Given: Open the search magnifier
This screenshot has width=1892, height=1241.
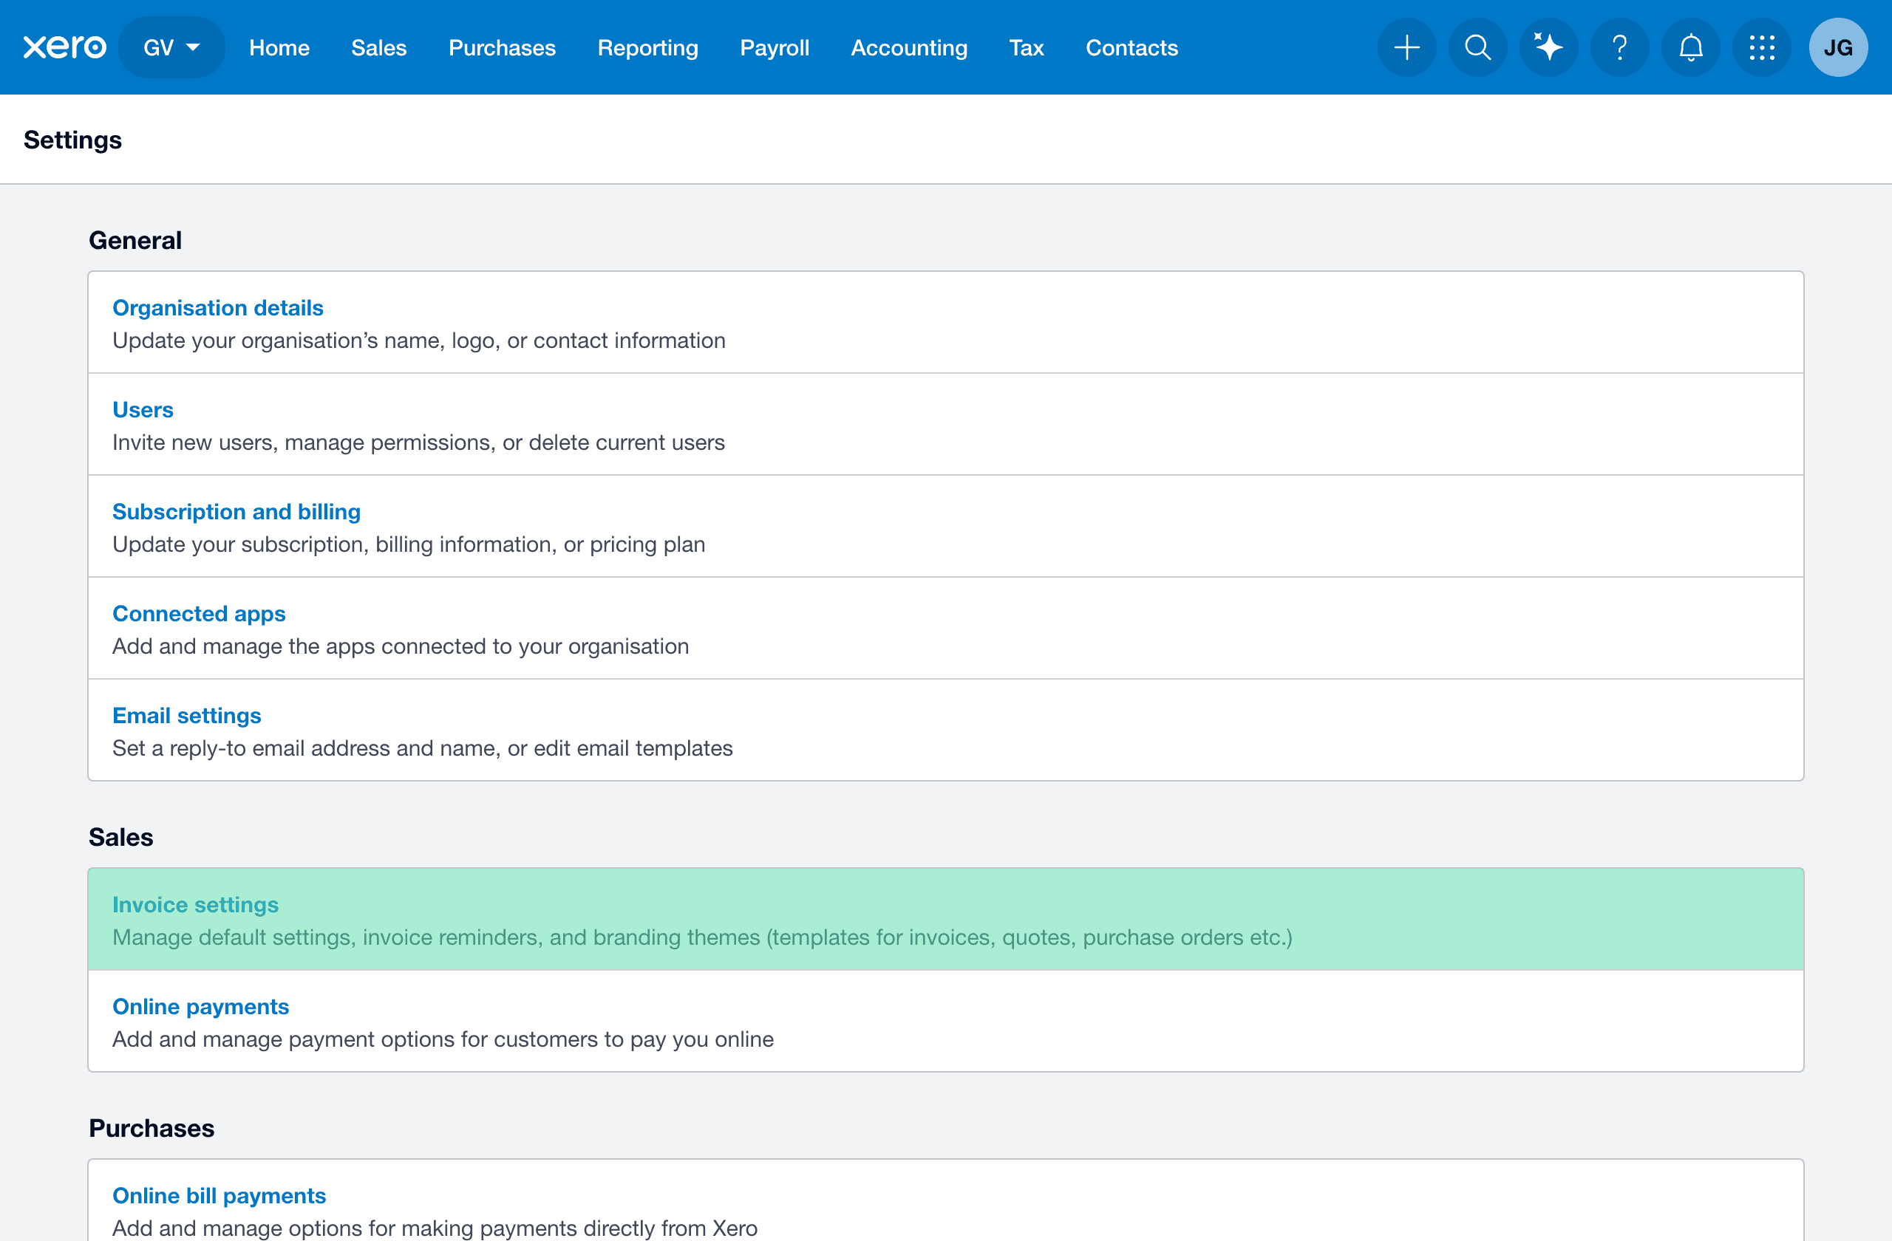Looking at the screenshot, I should pyautogui.click(x=1477, y=48).
